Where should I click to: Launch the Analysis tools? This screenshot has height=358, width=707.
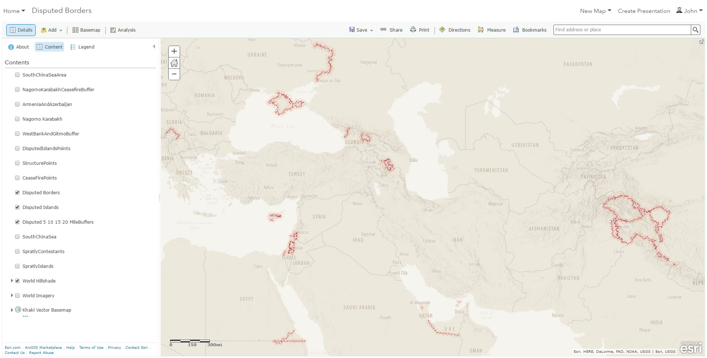point(123,30)
